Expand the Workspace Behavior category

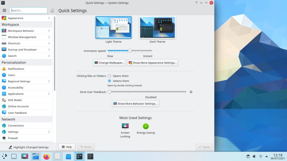tap(26, 31)
